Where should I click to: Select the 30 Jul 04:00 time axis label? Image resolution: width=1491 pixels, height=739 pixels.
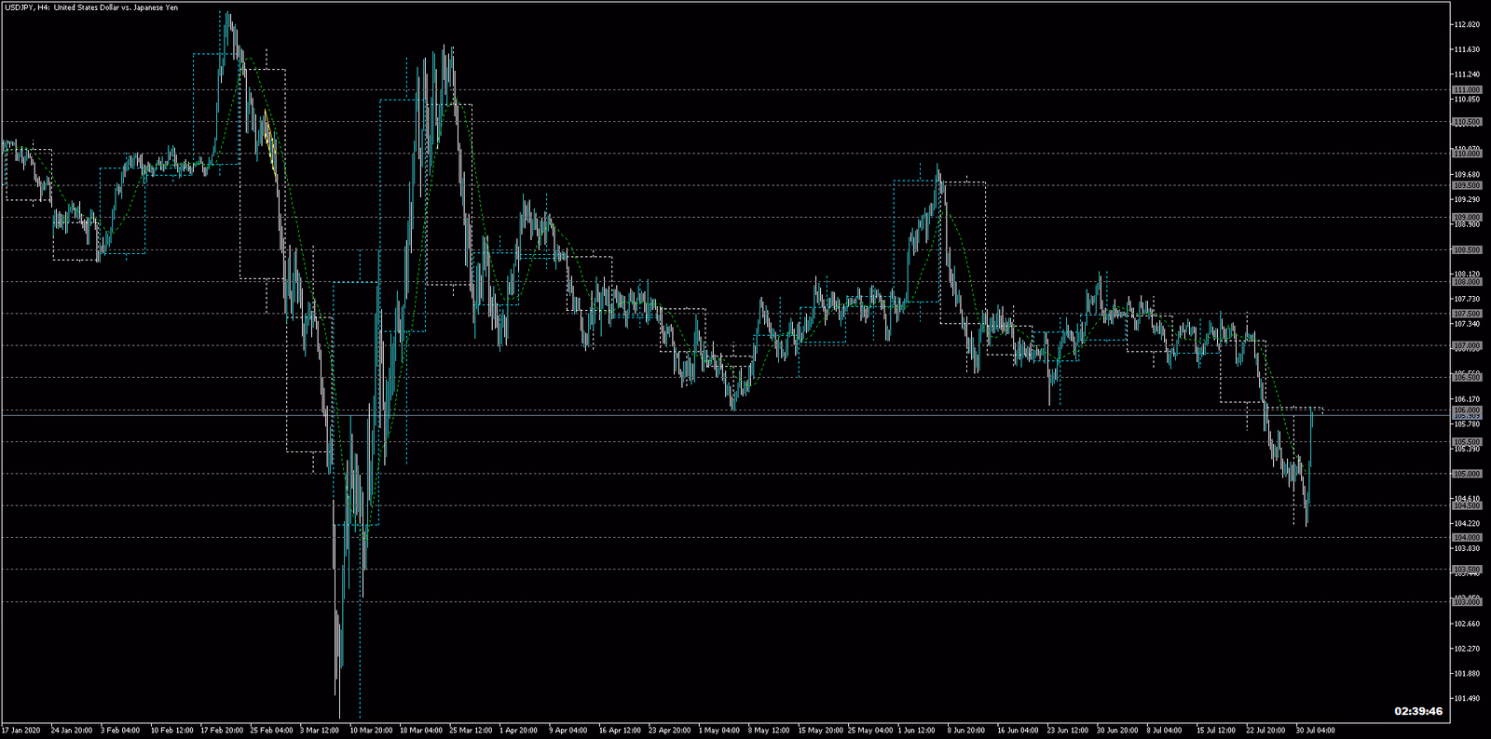click(1315, 731)
